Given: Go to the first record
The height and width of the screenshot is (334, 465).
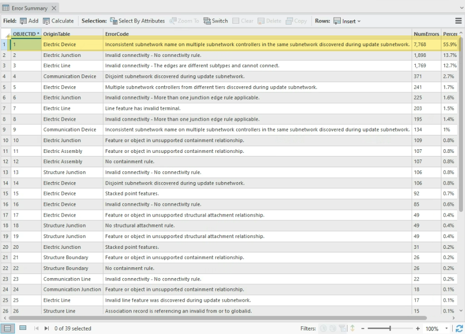Looking at the screenshot, I should (36, 329).
